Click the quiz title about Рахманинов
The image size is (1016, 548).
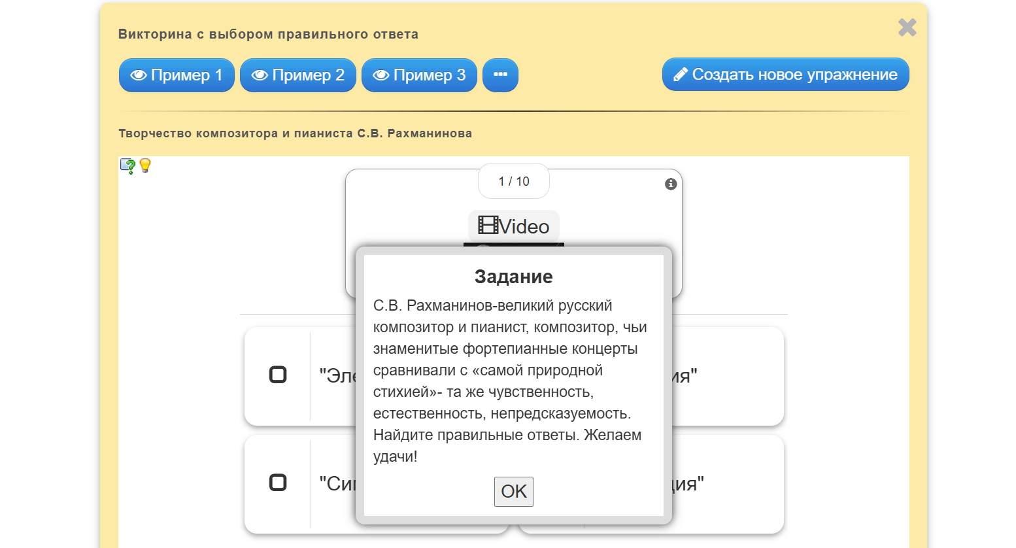[x=296, y=133]
